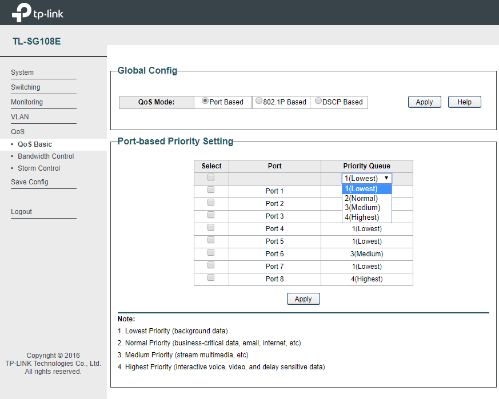This screenshot has width=499, height=399.
Task: Choose 4(Highest) in the dropdown list
Action: pos(366,217)
